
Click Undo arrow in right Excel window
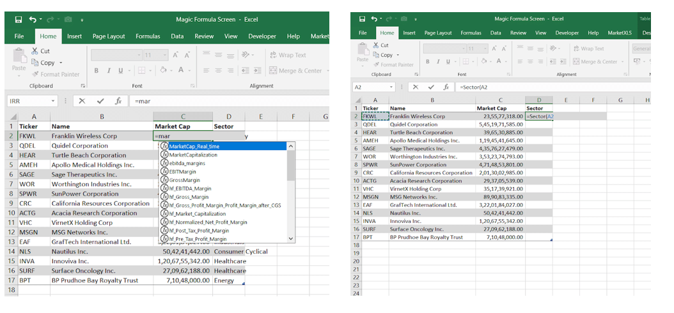click(x=374, y=19)
